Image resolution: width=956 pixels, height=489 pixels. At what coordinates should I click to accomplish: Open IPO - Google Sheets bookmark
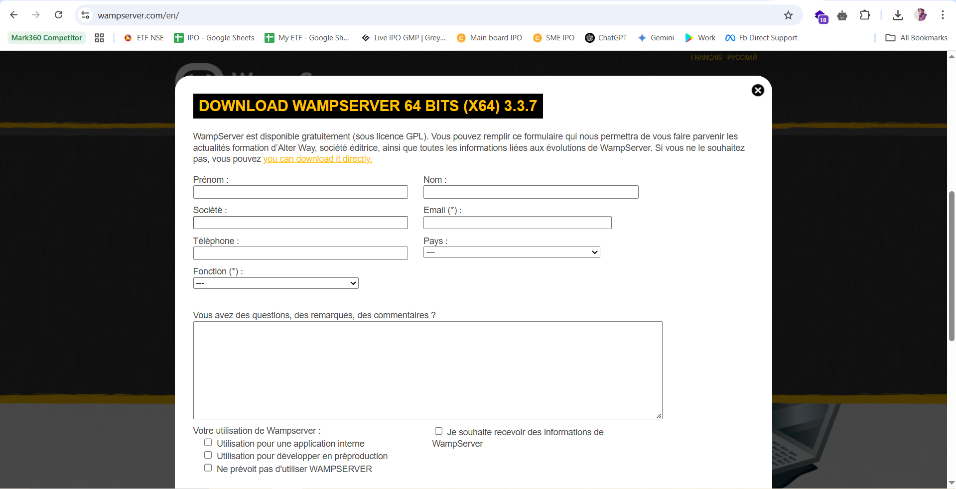(x=214, y=38)
